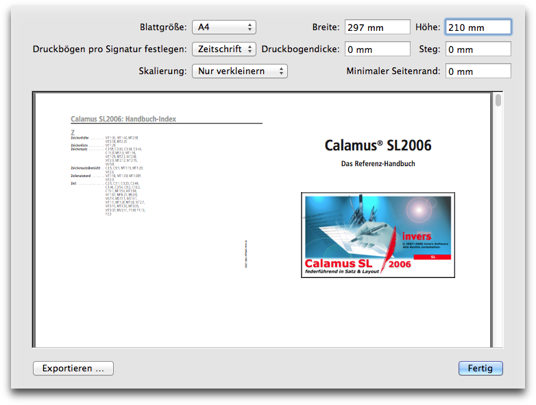Click the 'Druckbogendicke:' label
The image size is (536, 405).
point(300,49)
